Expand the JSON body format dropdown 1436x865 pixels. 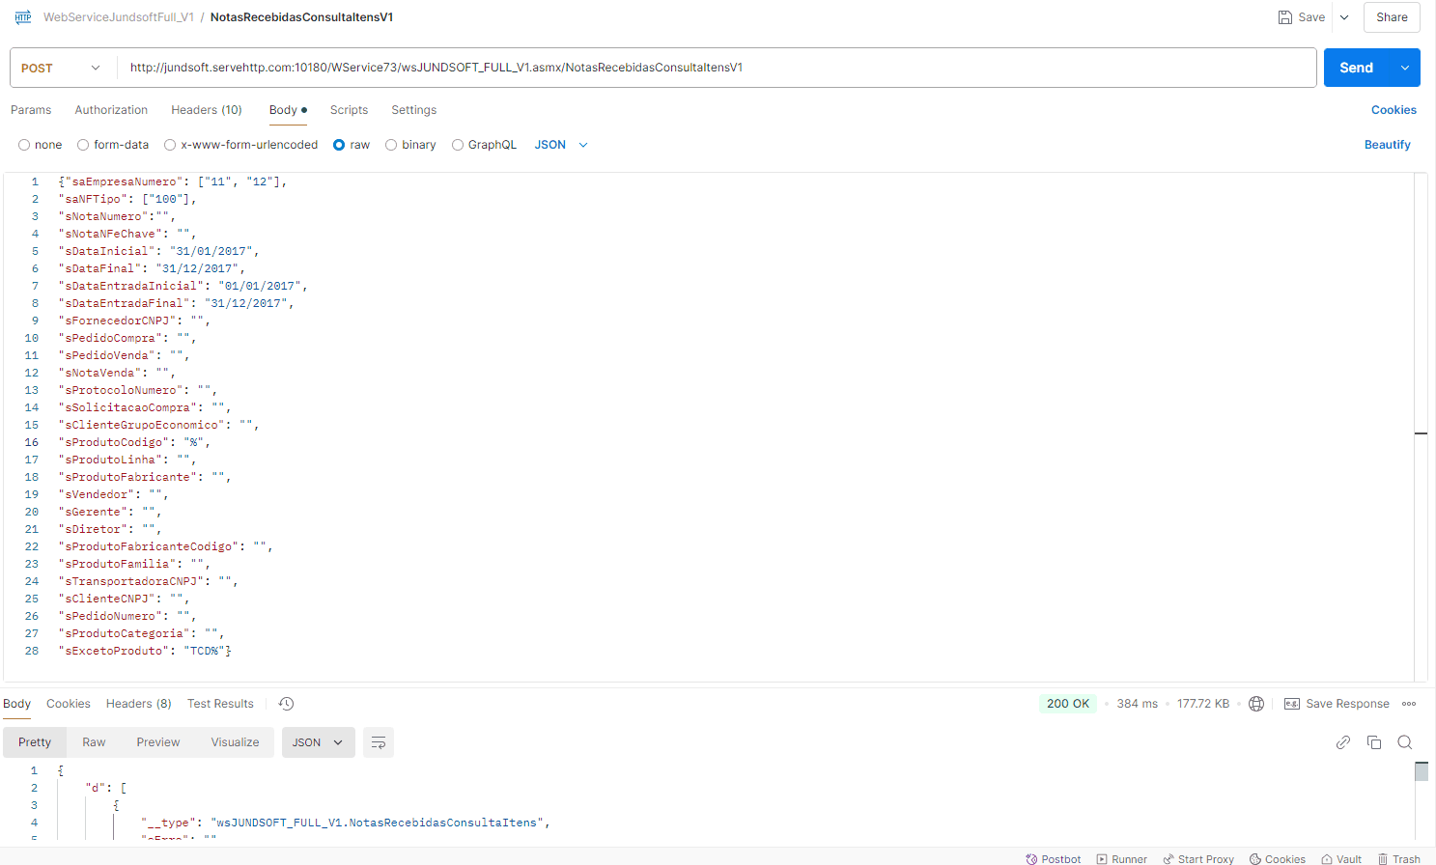[x=561, y=145]
